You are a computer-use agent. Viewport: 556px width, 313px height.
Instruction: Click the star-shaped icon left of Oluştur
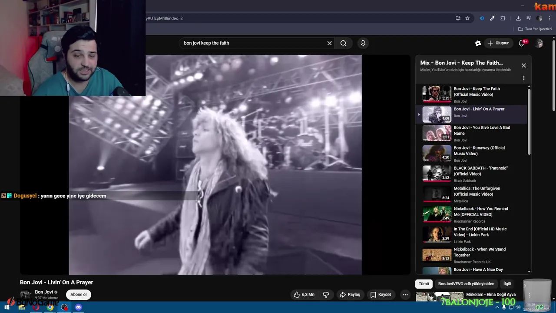[x=478, y=43]
